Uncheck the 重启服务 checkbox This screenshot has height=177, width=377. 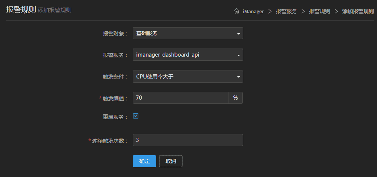pyautogui.click(x=136, y=116)
